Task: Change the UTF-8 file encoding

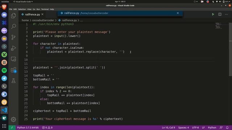Action: (195, 127)
